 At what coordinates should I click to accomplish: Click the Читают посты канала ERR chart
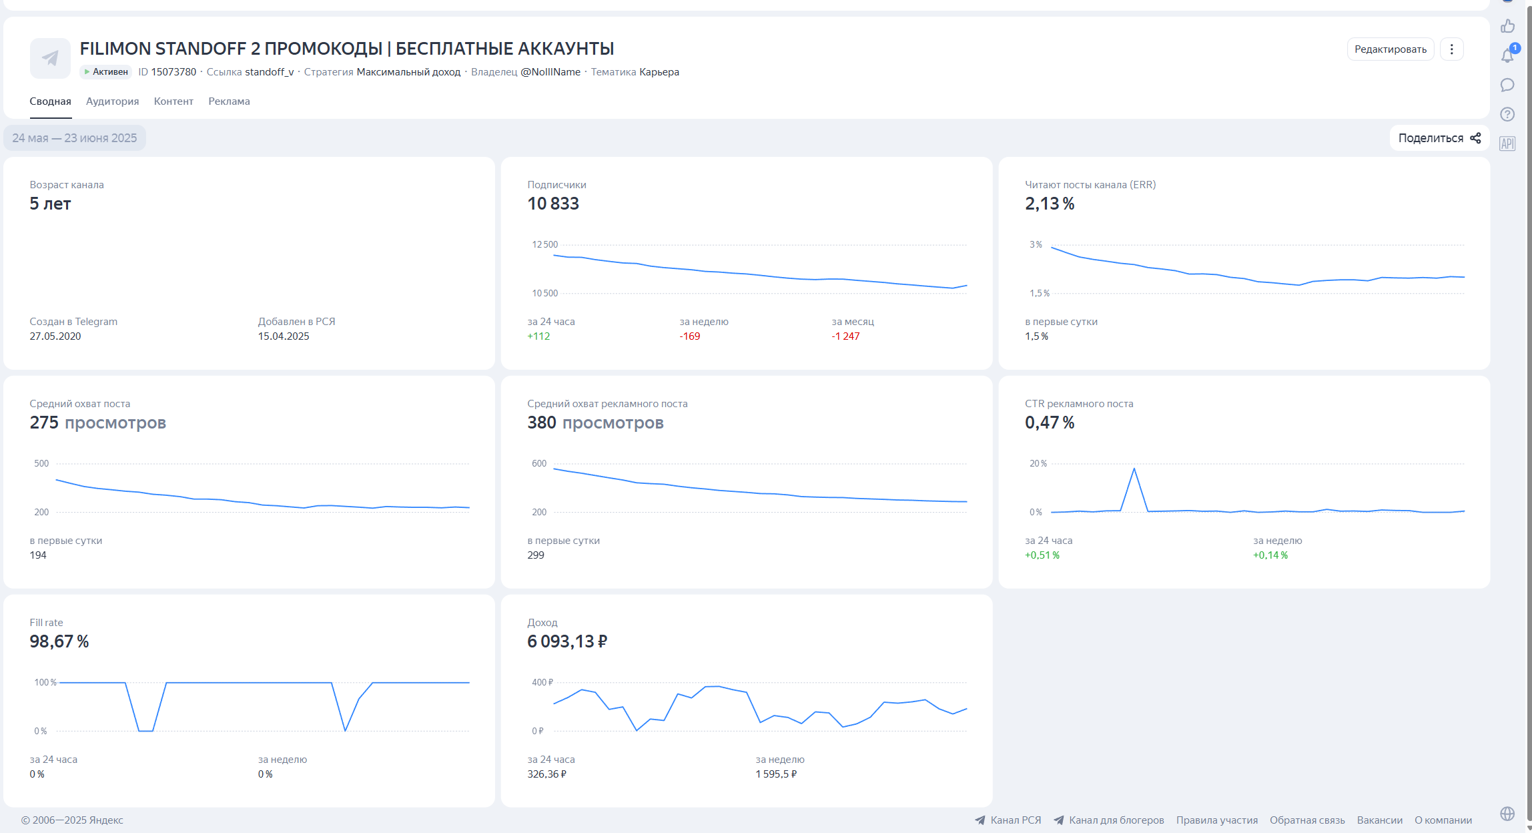coord(1258,268)
